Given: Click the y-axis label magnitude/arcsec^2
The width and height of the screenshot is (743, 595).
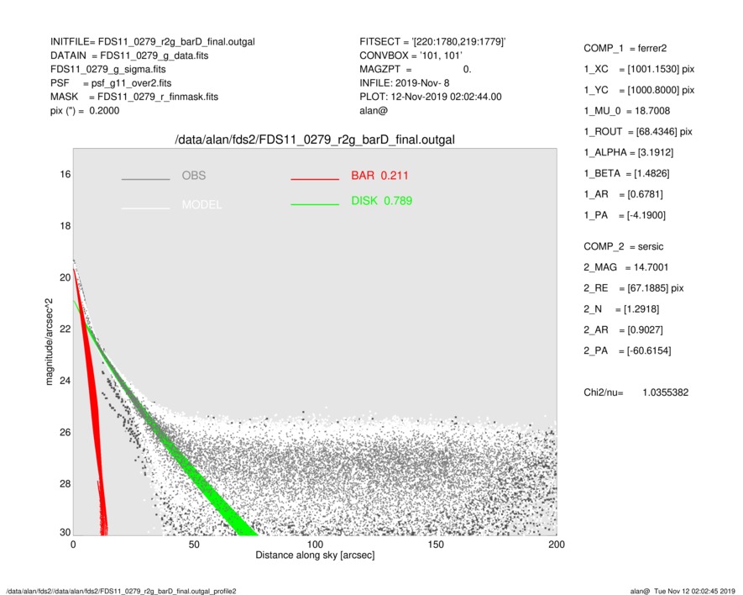Looking at the screenshot, I should [49, 342].
